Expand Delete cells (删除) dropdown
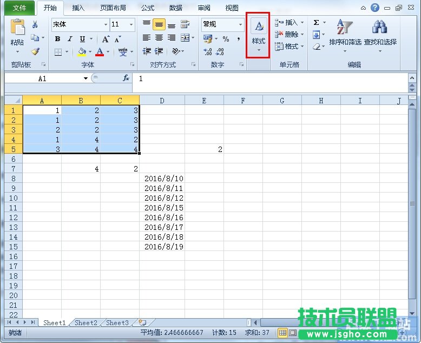 coord(302,35)
